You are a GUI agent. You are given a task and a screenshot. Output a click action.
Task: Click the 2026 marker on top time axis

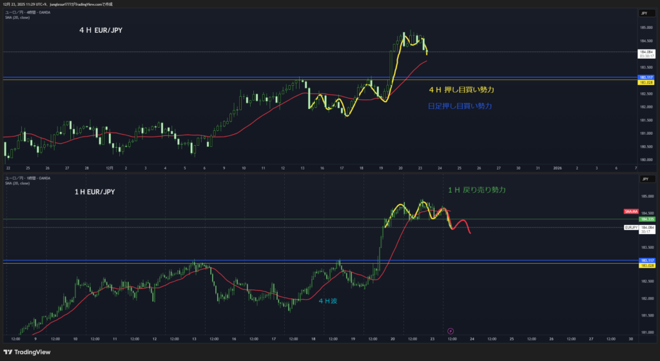click(558, 168)
